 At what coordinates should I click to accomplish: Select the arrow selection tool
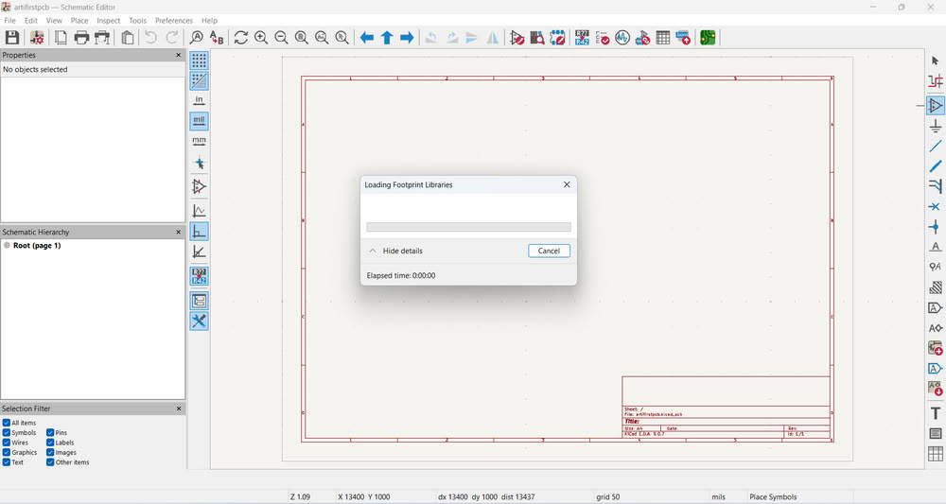[936, 61]
